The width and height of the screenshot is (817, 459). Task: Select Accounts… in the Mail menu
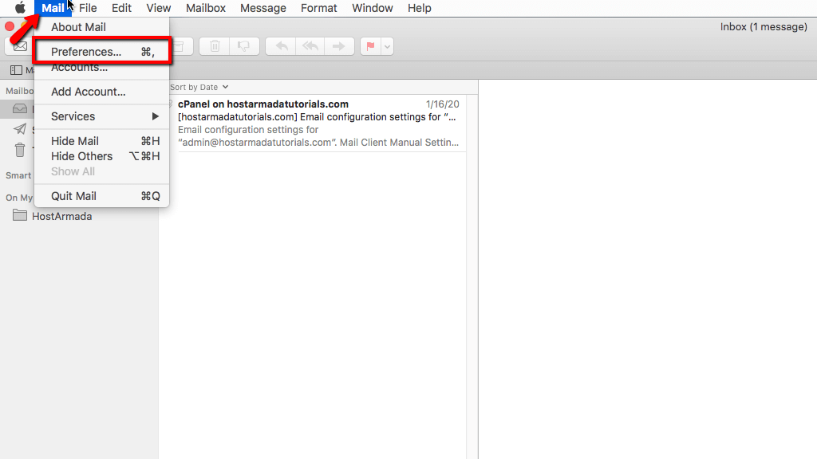101,69
